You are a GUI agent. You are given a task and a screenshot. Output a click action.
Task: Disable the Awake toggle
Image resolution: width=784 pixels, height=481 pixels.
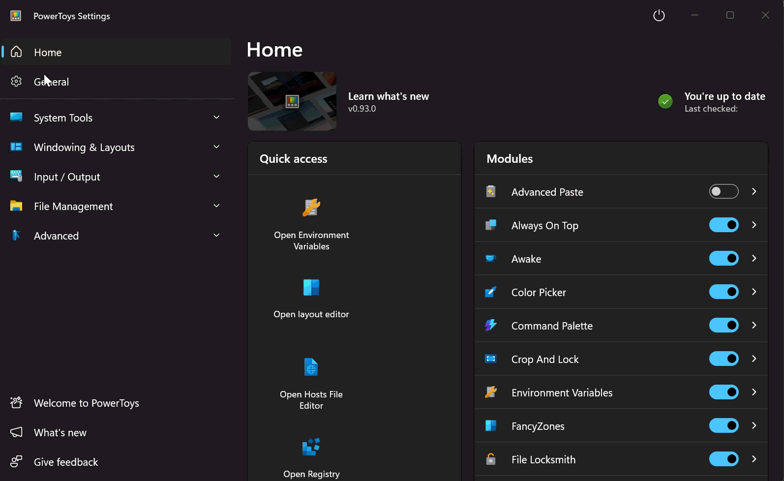click(x=724, y=258)
